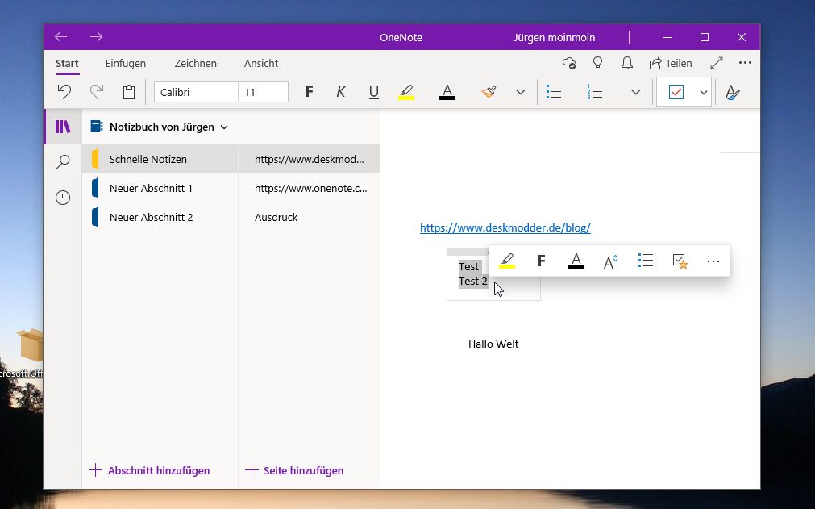Open the https://www.deskmod... page

point(309,159)
